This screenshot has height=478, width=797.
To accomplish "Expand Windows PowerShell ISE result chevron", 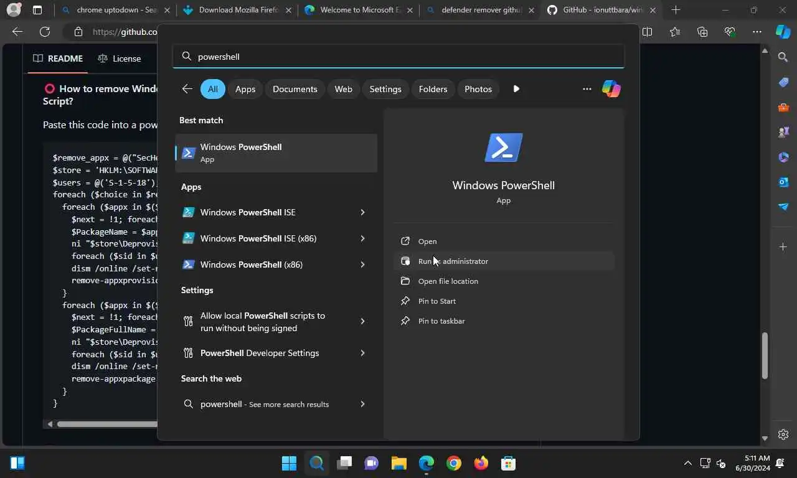I will (x=362, y=212).
